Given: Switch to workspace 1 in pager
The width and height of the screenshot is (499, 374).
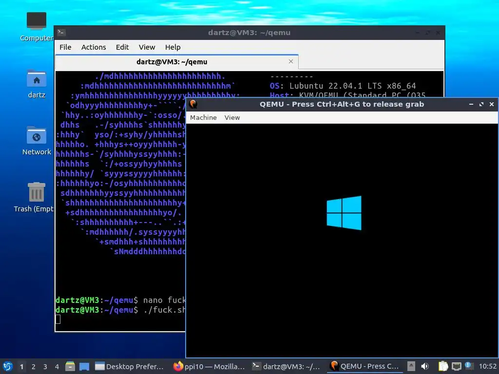Looking at the screenshot, I should pyautogui.click(x=21, y=367).
